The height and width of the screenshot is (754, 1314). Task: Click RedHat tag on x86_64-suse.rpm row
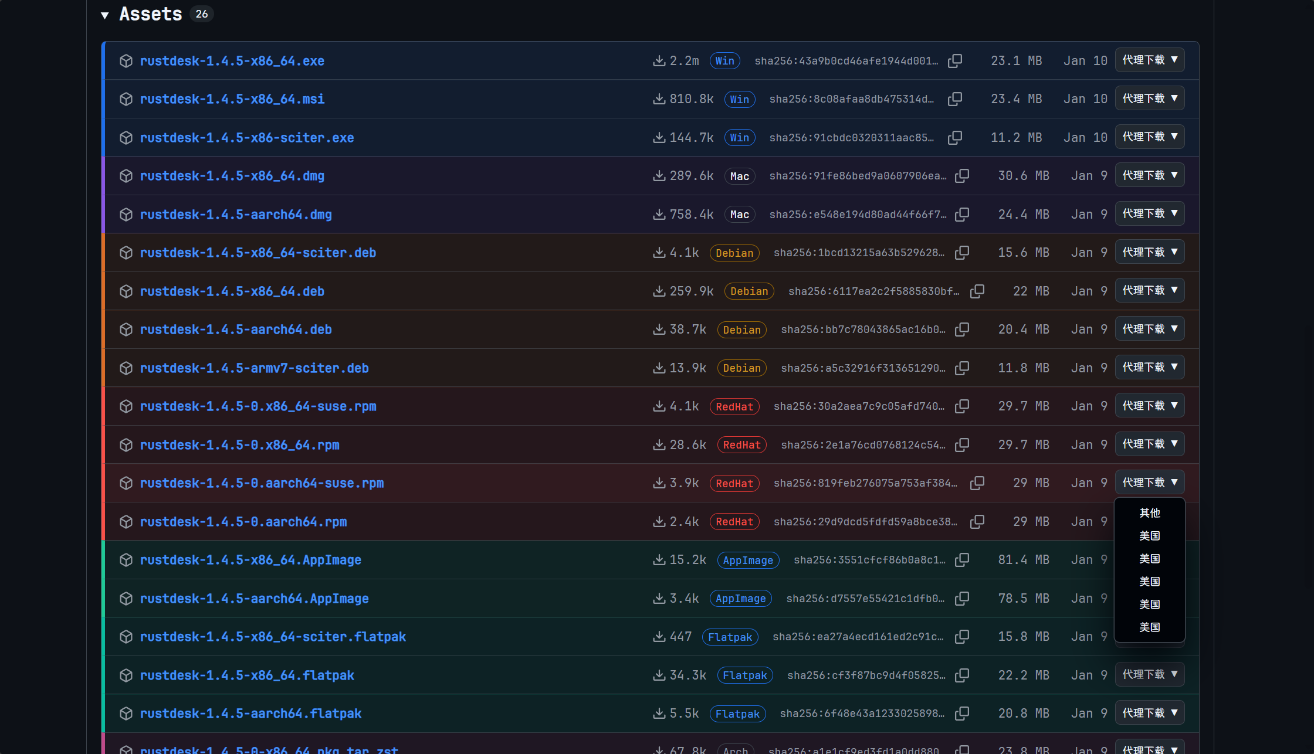pyautogui.click(x=734, y=407)
